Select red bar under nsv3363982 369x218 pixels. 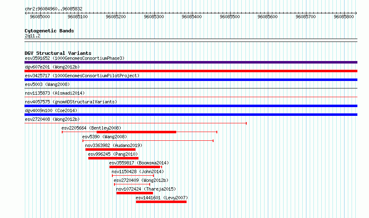point(110,149)
